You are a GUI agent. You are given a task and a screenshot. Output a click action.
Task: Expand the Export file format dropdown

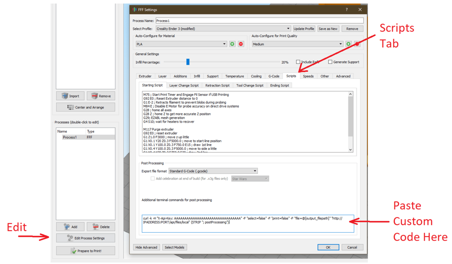(213, 171)
